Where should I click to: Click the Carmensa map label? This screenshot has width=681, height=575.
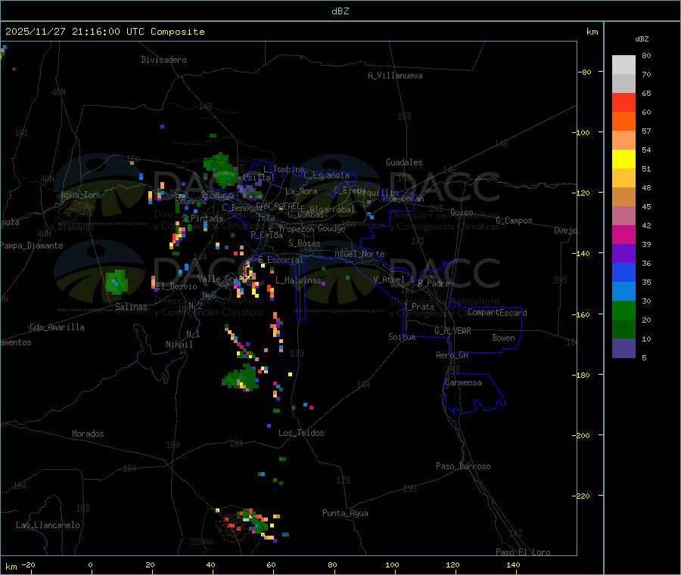point(463,382)
